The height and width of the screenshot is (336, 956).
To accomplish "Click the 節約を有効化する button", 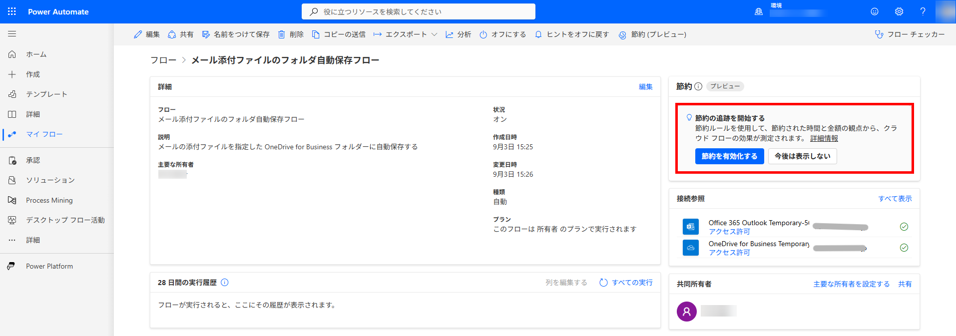I will pos(729,156).
